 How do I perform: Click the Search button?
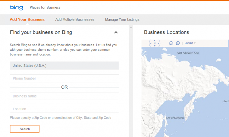[25, 129]
